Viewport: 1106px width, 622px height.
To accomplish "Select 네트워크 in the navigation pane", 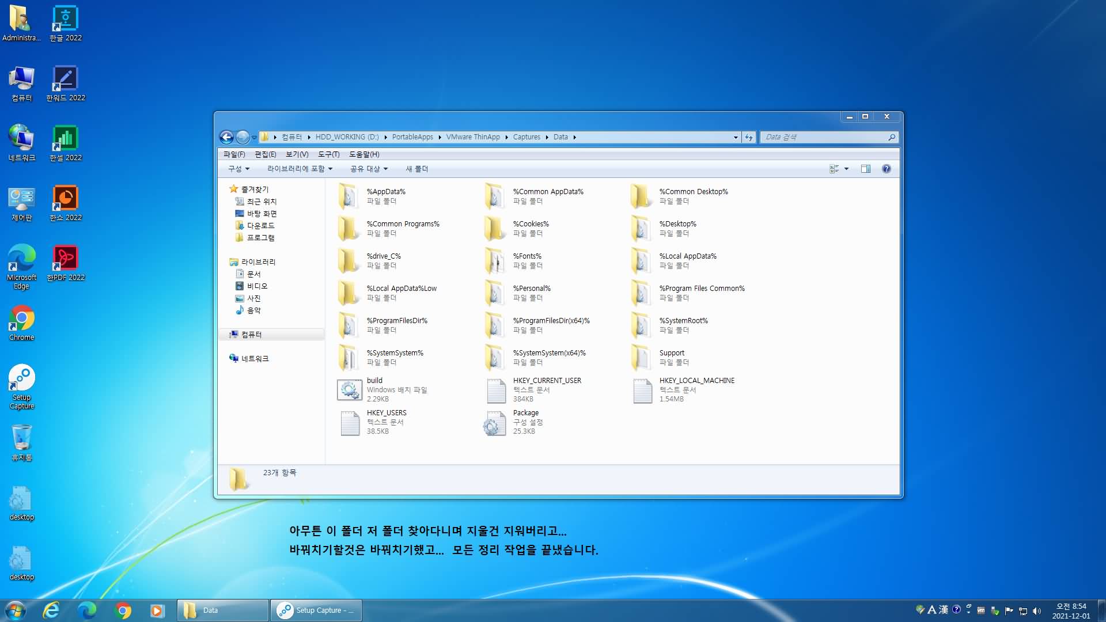I will pyautogui.click(x=249, y=359).
